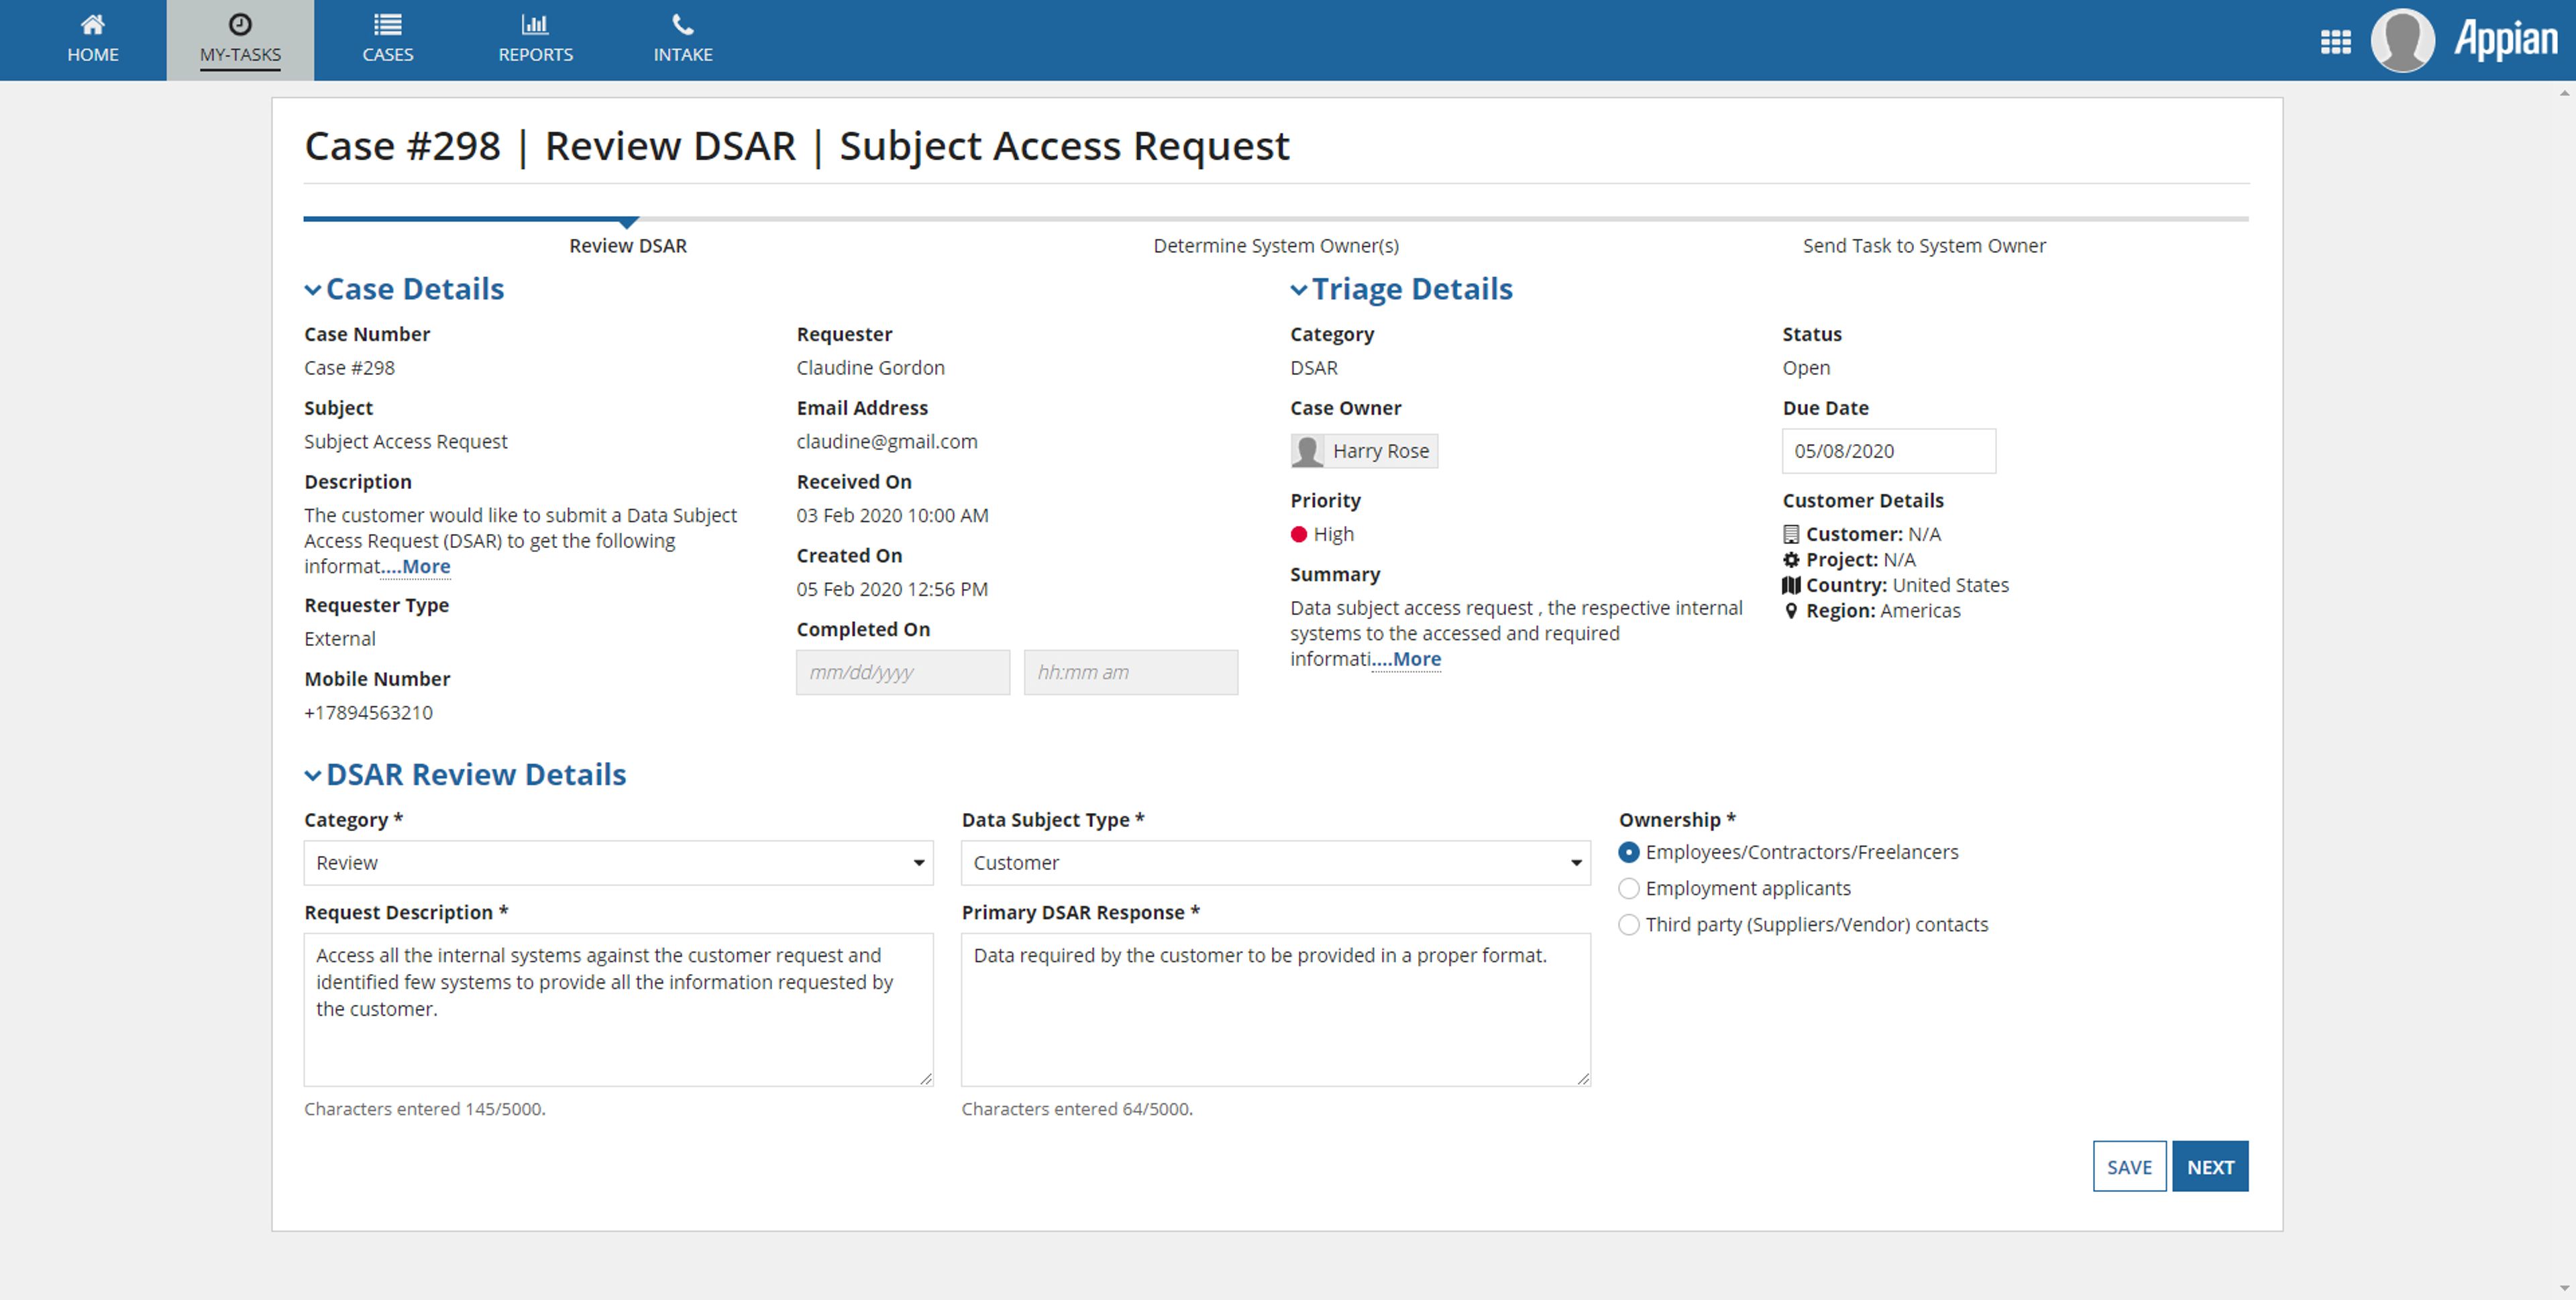Click the NEXT button
Viewport: 2576px width, 1300px height.
pyautogui.click(x=2210, y=1166)
